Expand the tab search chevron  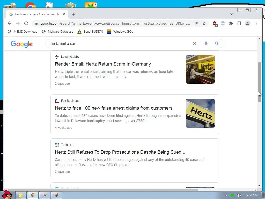tap(232, 14)
